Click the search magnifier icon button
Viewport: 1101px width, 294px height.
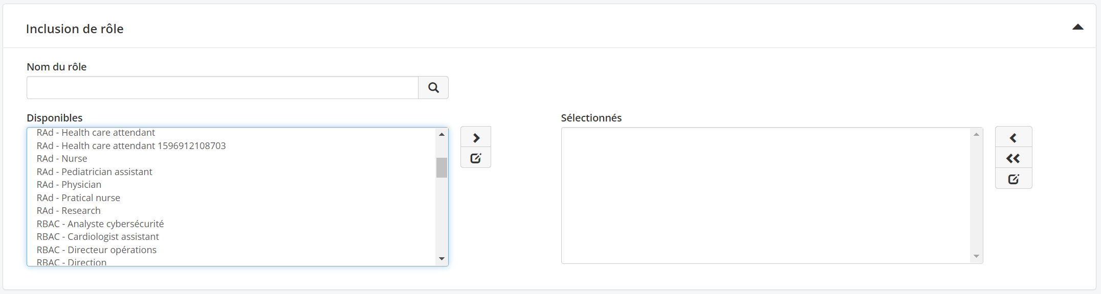433,88
